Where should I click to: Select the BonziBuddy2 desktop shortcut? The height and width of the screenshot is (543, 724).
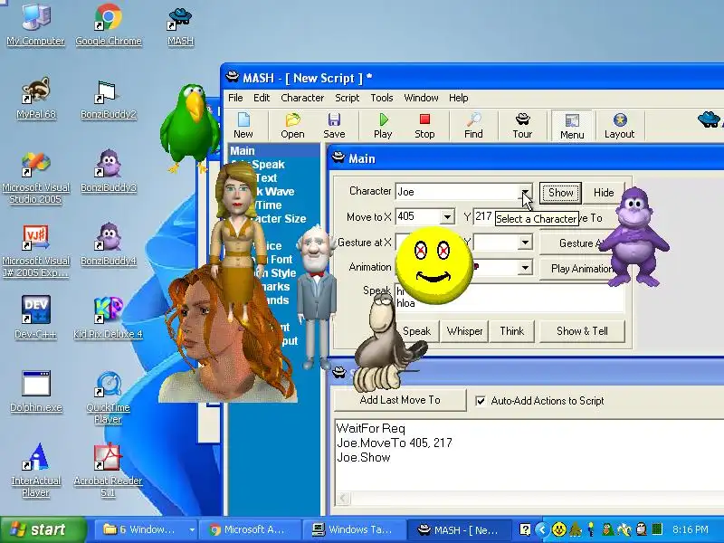click(x=109, y=100)
